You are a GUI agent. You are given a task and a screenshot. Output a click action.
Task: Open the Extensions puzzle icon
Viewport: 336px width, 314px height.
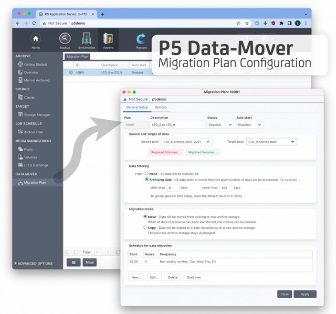click(281, 23)
